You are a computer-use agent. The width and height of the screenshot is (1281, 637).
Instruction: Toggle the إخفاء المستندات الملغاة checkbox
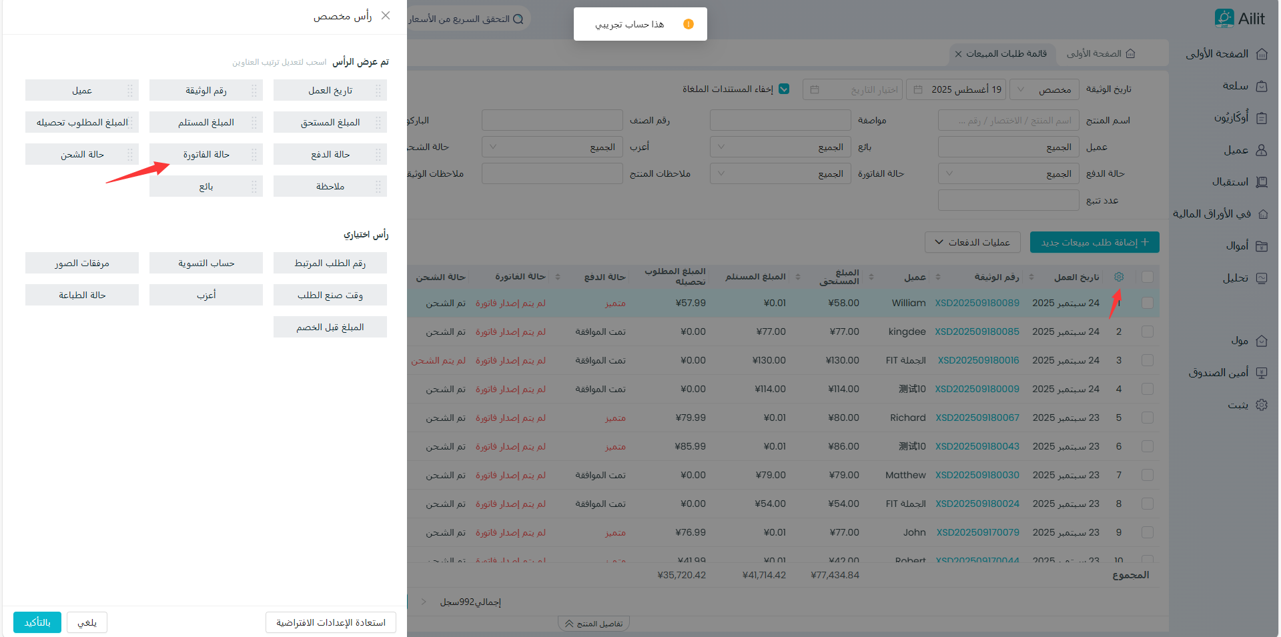pos(784,89)
